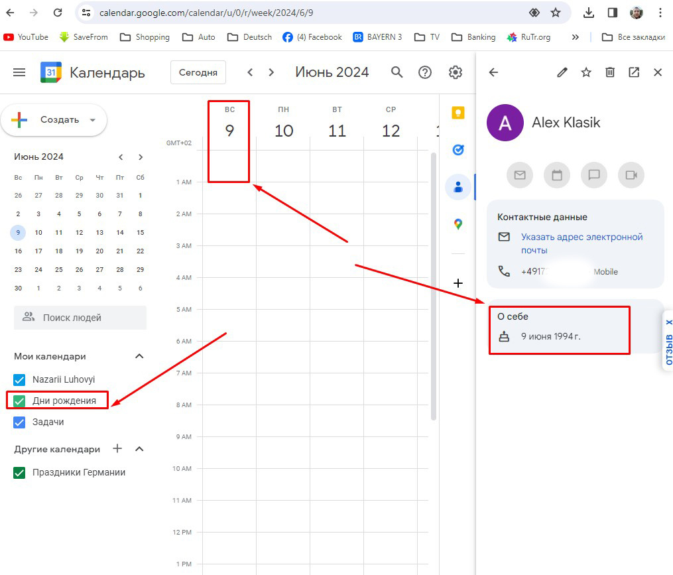
Task: Collapse Мои календари section
Action: pyautogui.click(x=139, y=356)
